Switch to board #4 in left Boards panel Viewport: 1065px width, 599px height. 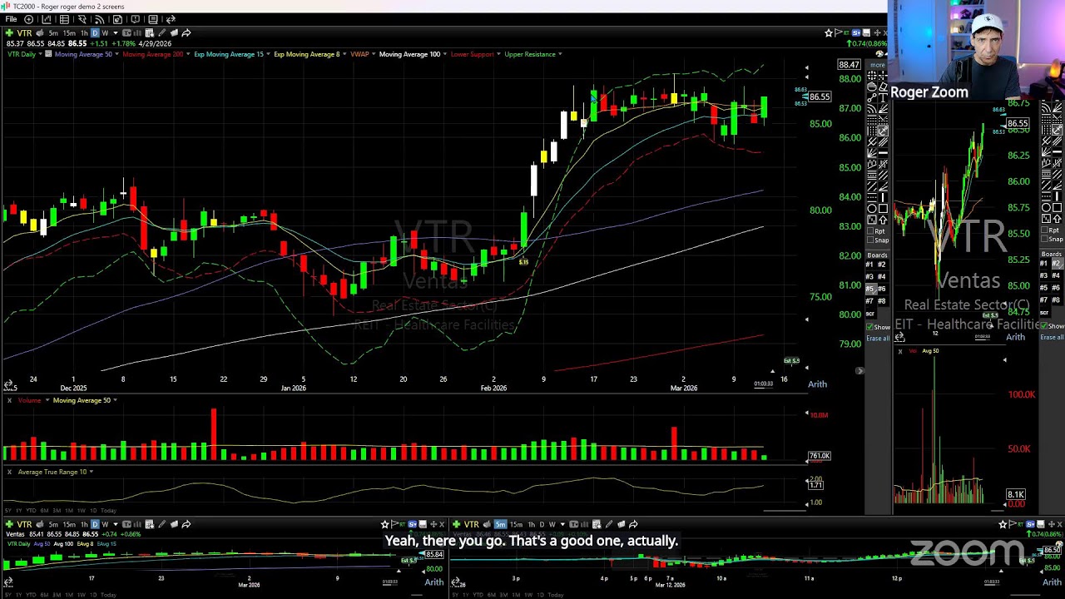(x=882, y=276)
